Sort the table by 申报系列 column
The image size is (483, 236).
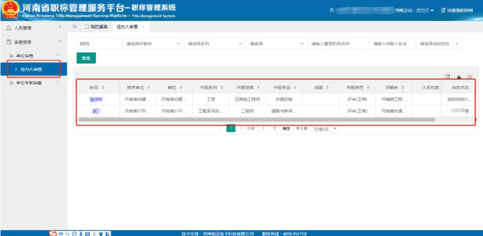click(x=223, y=88)
